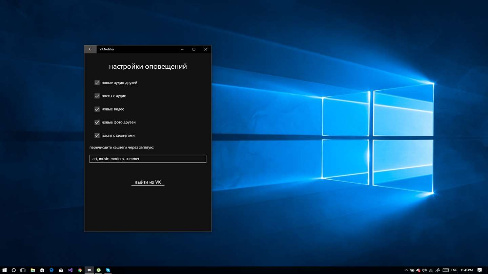This screenshot has width=488, height=274.
Task: Toggle the 'новые аудио друзей' checkbox
Action: (97, 83)
